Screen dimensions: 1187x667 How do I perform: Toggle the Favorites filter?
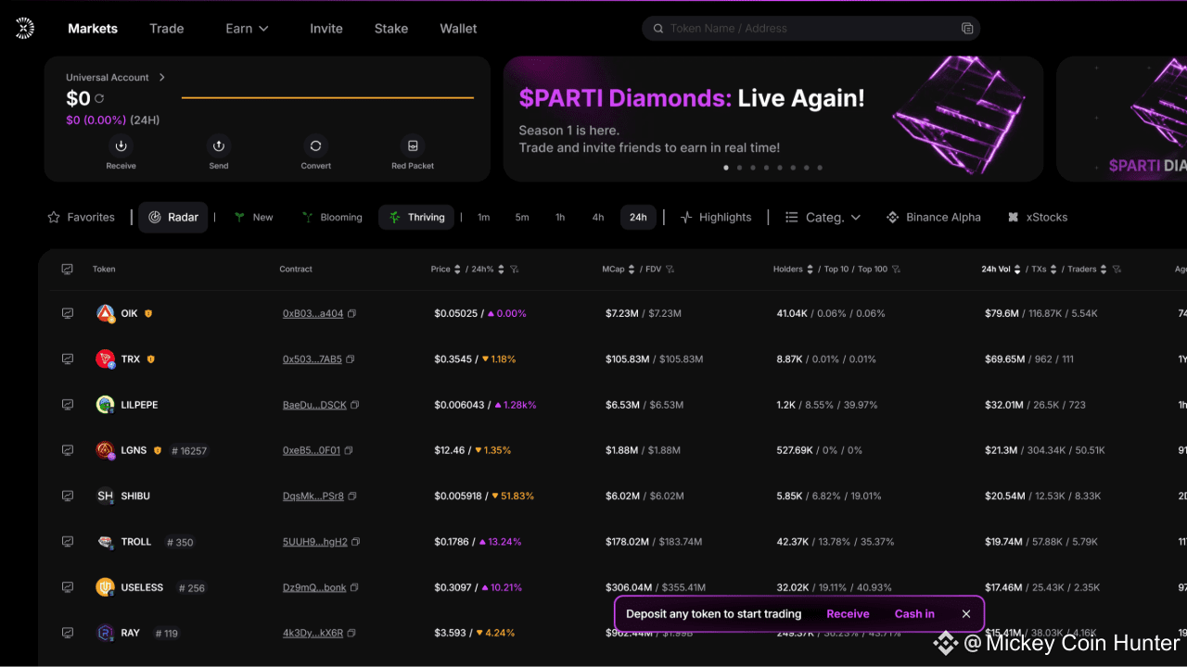click(82, 218)
